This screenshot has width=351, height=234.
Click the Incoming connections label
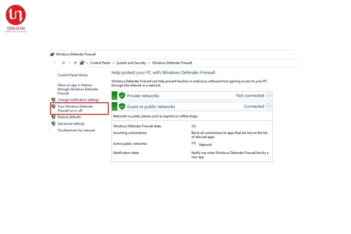coord(130,133)
